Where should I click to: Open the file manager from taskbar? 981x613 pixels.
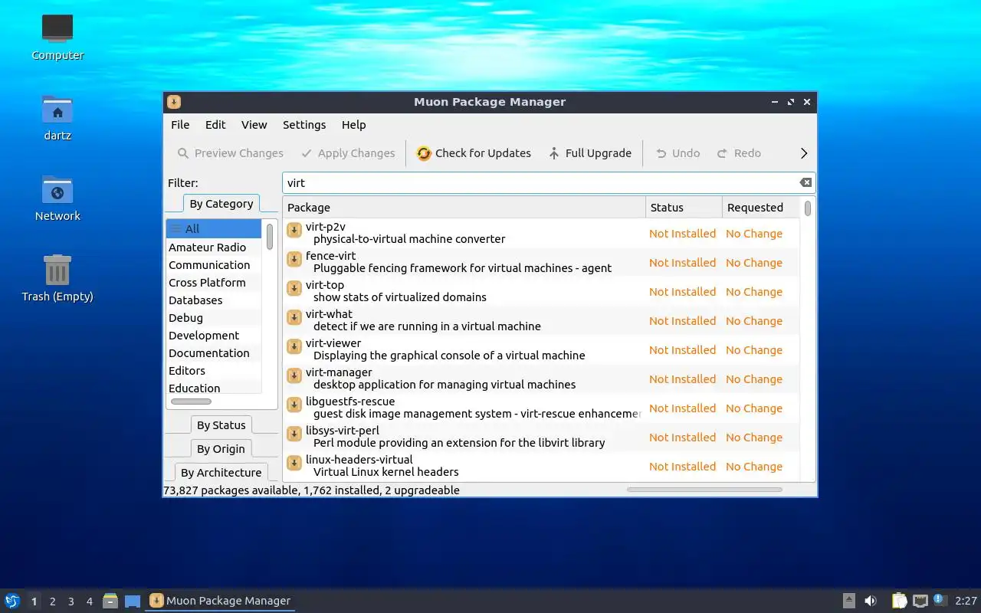click(x=110, y=601)
